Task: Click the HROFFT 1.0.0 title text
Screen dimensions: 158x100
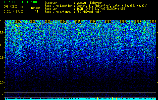Action: coord(20,2)
